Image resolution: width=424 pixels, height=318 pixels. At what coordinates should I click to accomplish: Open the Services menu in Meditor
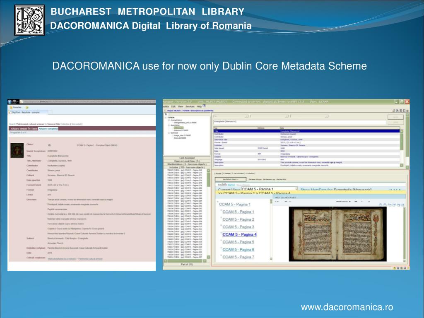(x=190, y=106)
